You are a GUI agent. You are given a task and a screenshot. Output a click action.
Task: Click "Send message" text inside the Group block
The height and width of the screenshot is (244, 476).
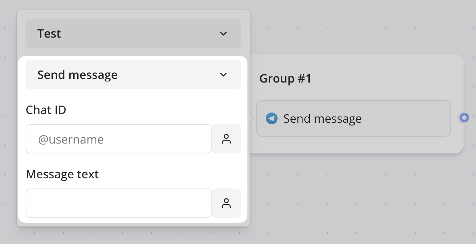(x=322, y=119)
